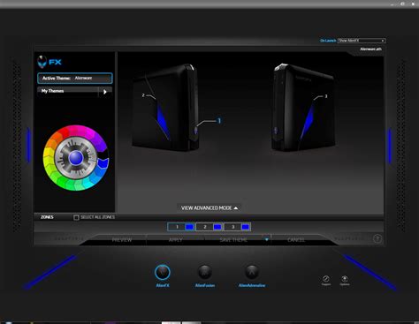Click the right tower rear-view image
The image size is (419, 324).
tap(303, 108)
